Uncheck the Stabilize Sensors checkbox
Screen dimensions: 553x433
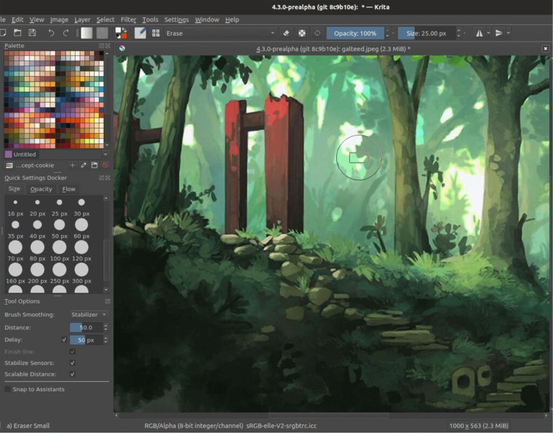click(72, 363)
